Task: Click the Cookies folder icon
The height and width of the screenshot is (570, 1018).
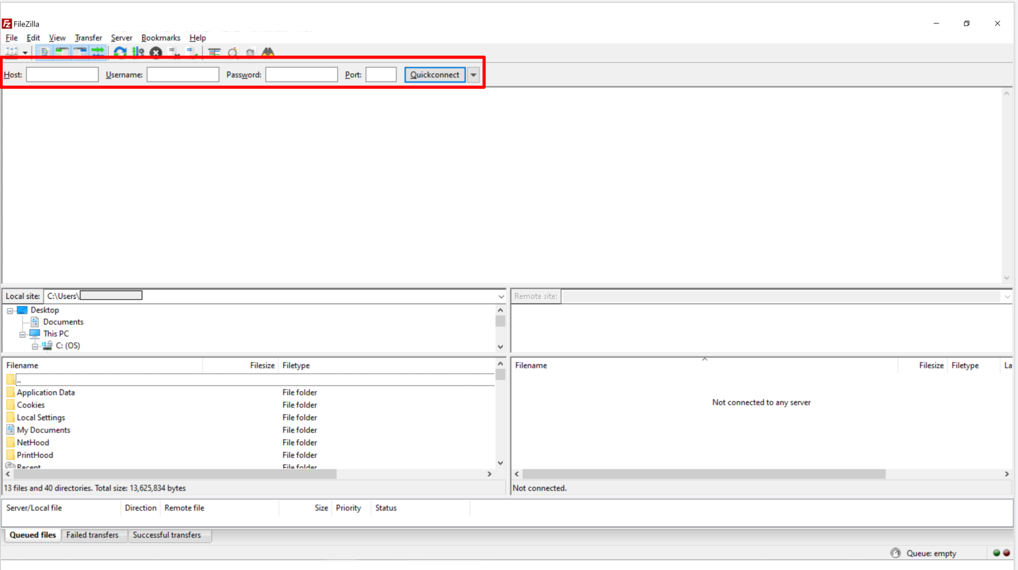Action: click(10, 405)
